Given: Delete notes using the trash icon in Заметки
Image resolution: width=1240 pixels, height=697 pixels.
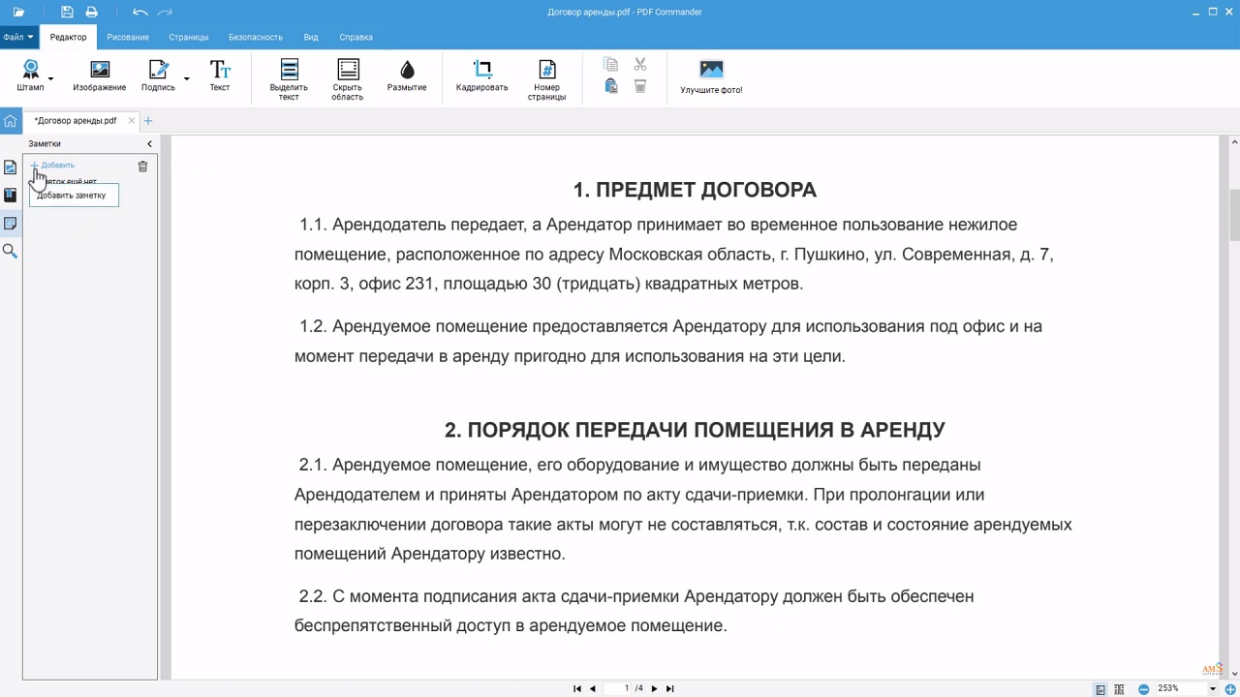Looking at the screenshot, I should coord(142,167).
